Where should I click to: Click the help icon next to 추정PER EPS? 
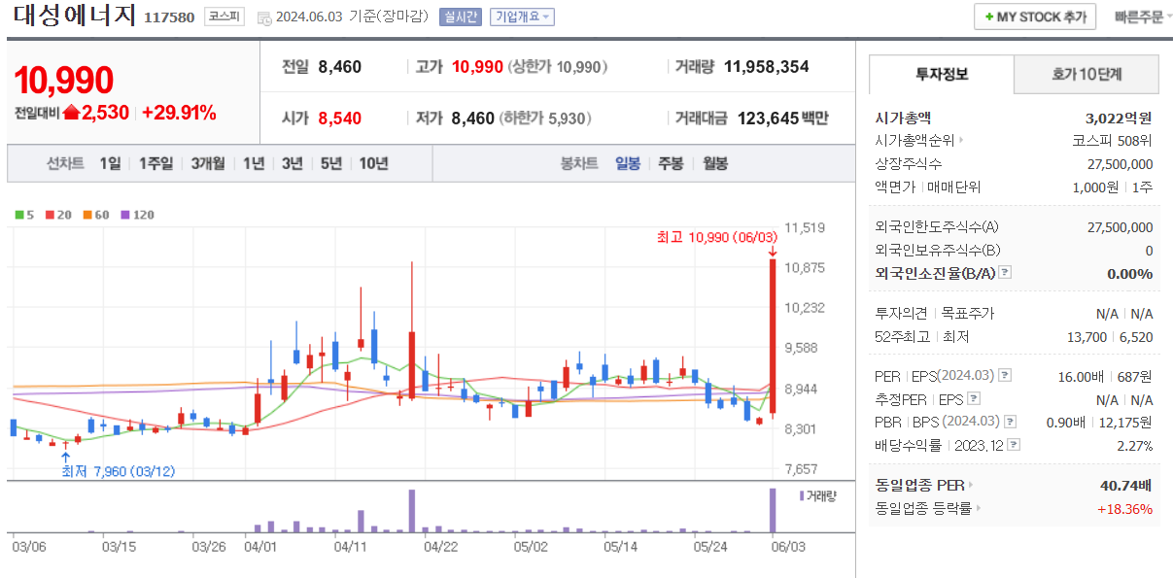[974, 398]
